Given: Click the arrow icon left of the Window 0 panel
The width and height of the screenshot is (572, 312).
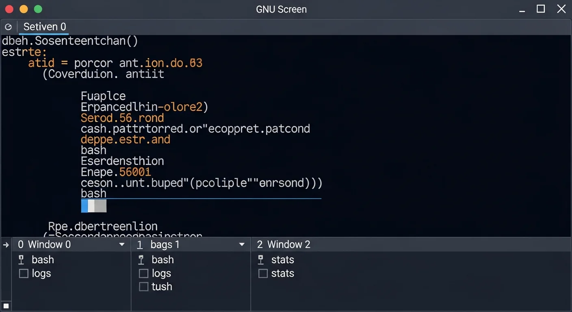Looking at the screenshot, I should 5,245.
